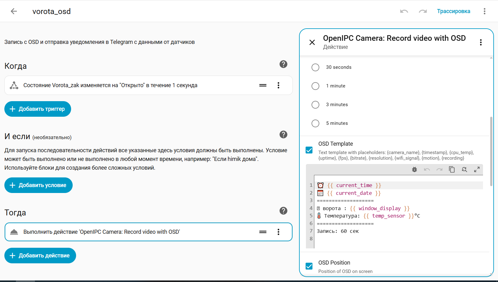Choose the 5 minutes radio button
Image resolution: width=498 pixels, height=282 pixels.
[315, 123]
